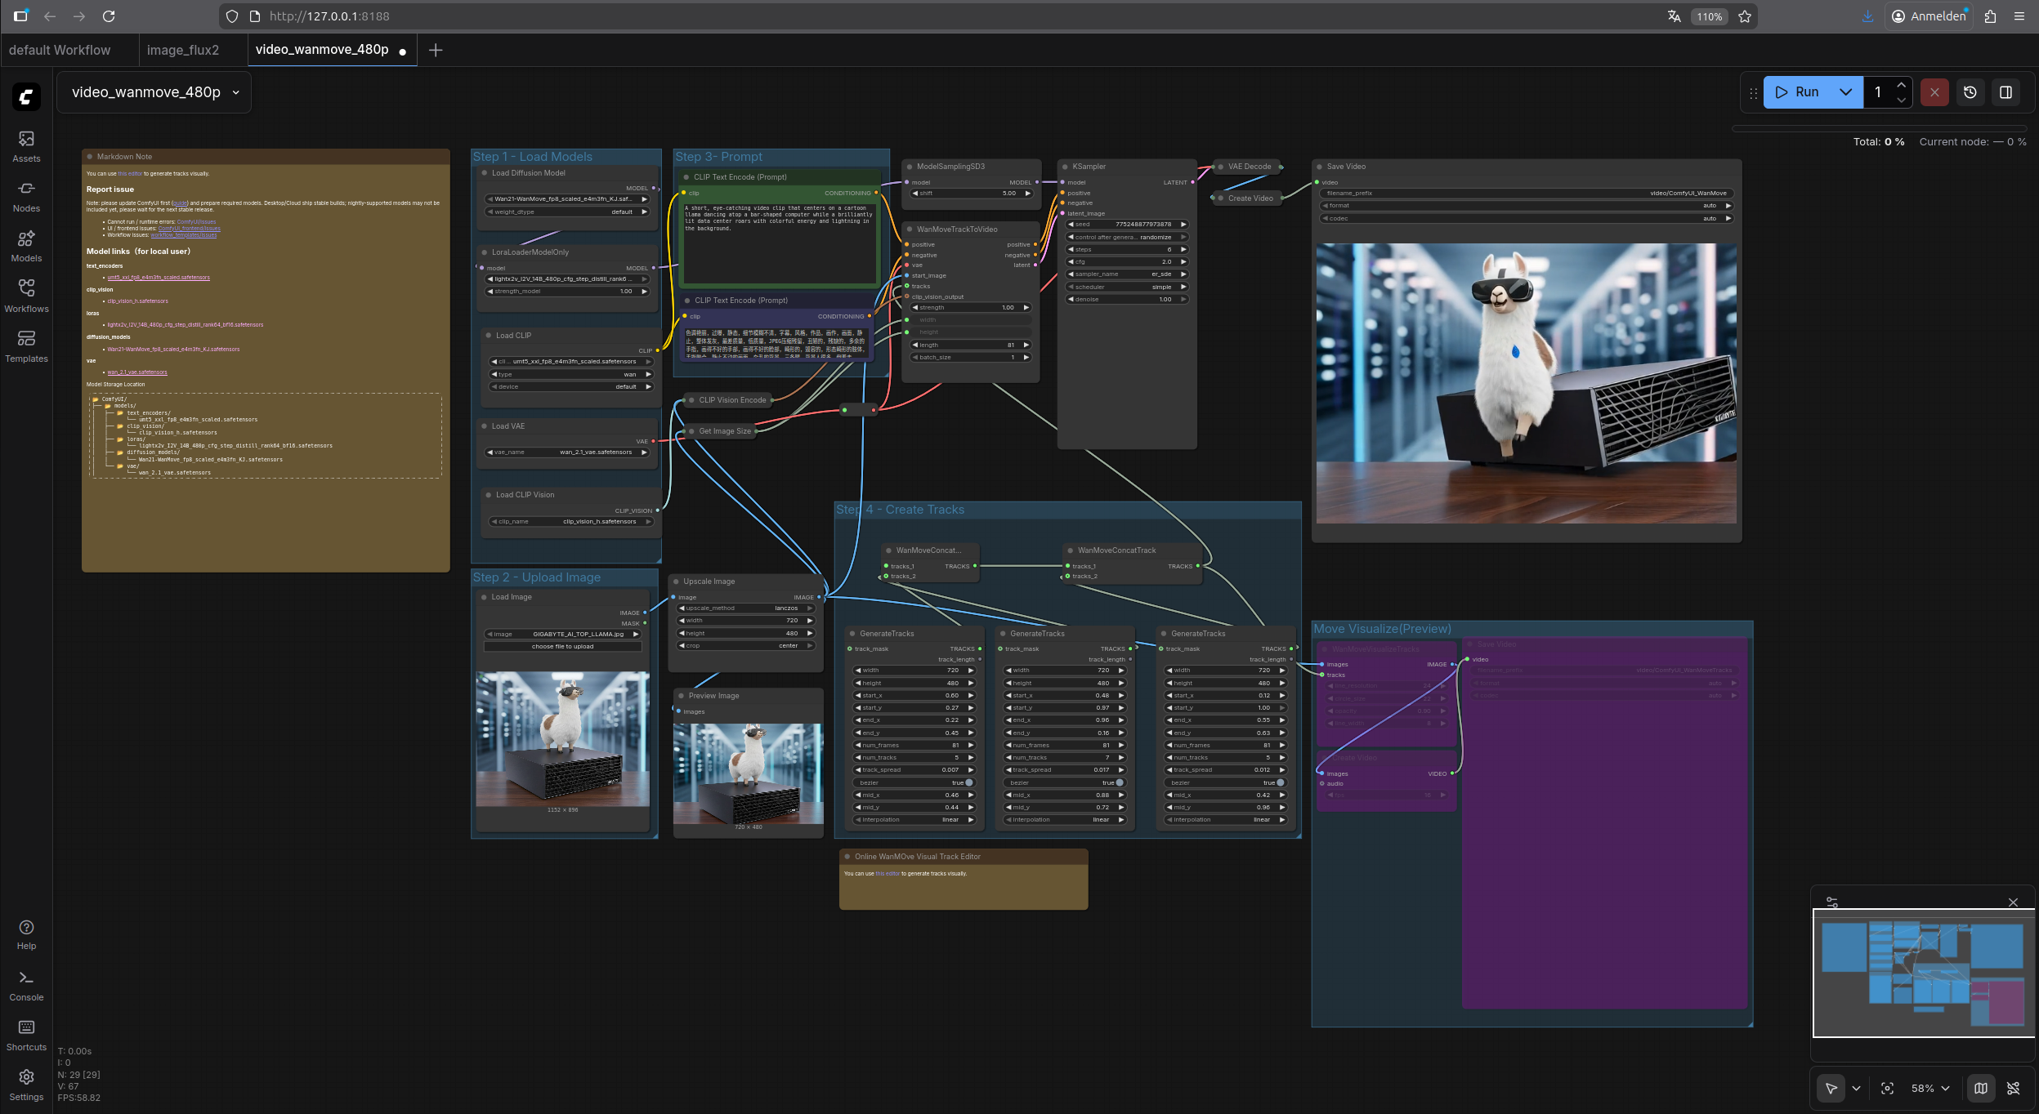Image resolution: width=2039 pixels, height=1114 pixels.
Task: Open the video_wanmove_480p workflow dropdown
Action: coord(235,92)
